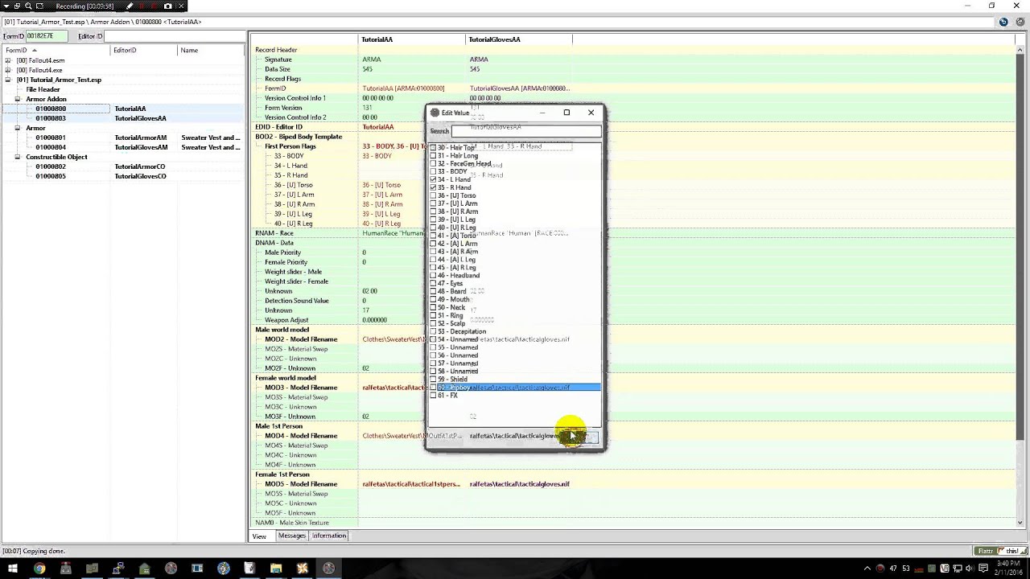
Task: Select record 01000803 TutorialGlovesAA
Action: tap(122, 118)
